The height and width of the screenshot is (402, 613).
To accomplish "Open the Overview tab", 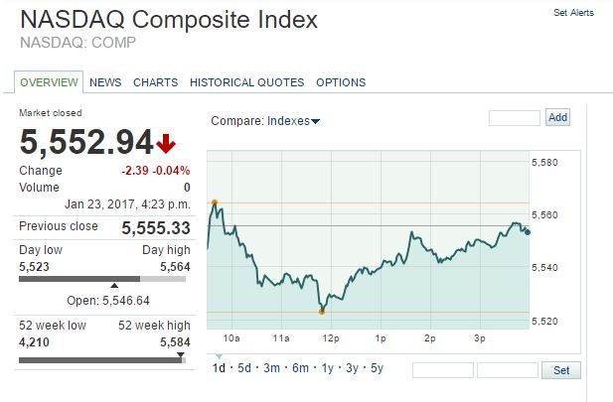I will (50, 82).
